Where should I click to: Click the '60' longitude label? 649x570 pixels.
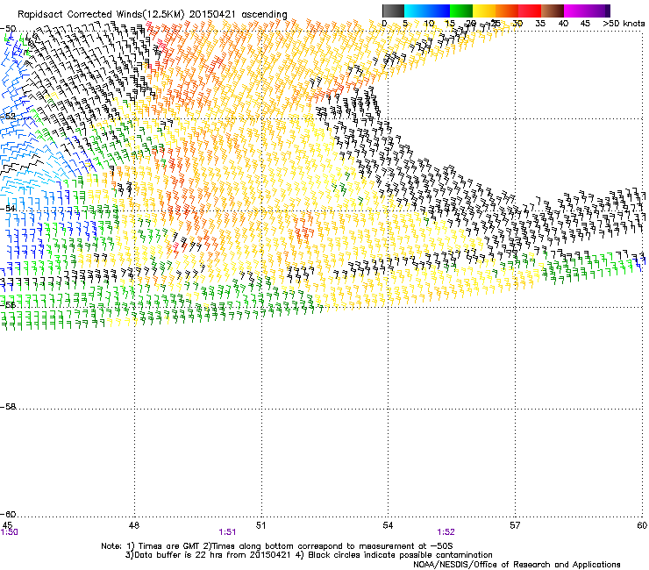pos(642,525)
